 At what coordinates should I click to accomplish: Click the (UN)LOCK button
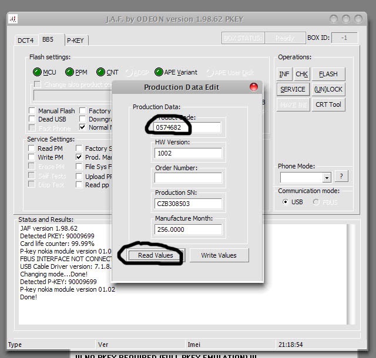click(x=328, y=89)
